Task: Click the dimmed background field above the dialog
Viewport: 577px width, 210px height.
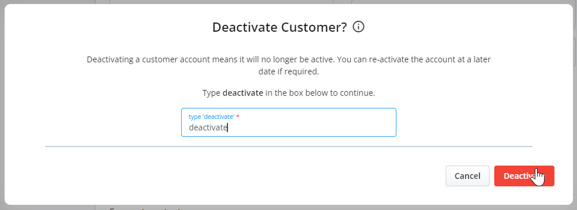Action: [x=222, y=2]
